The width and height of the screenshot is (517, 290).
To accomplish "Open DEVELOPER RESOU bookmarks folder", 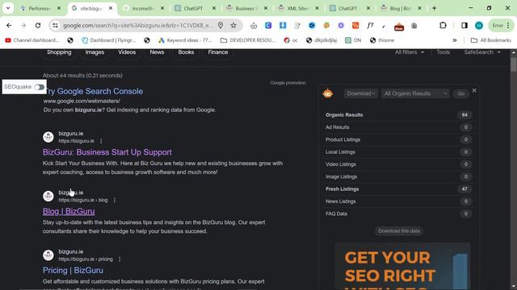I will coord(248,40).
